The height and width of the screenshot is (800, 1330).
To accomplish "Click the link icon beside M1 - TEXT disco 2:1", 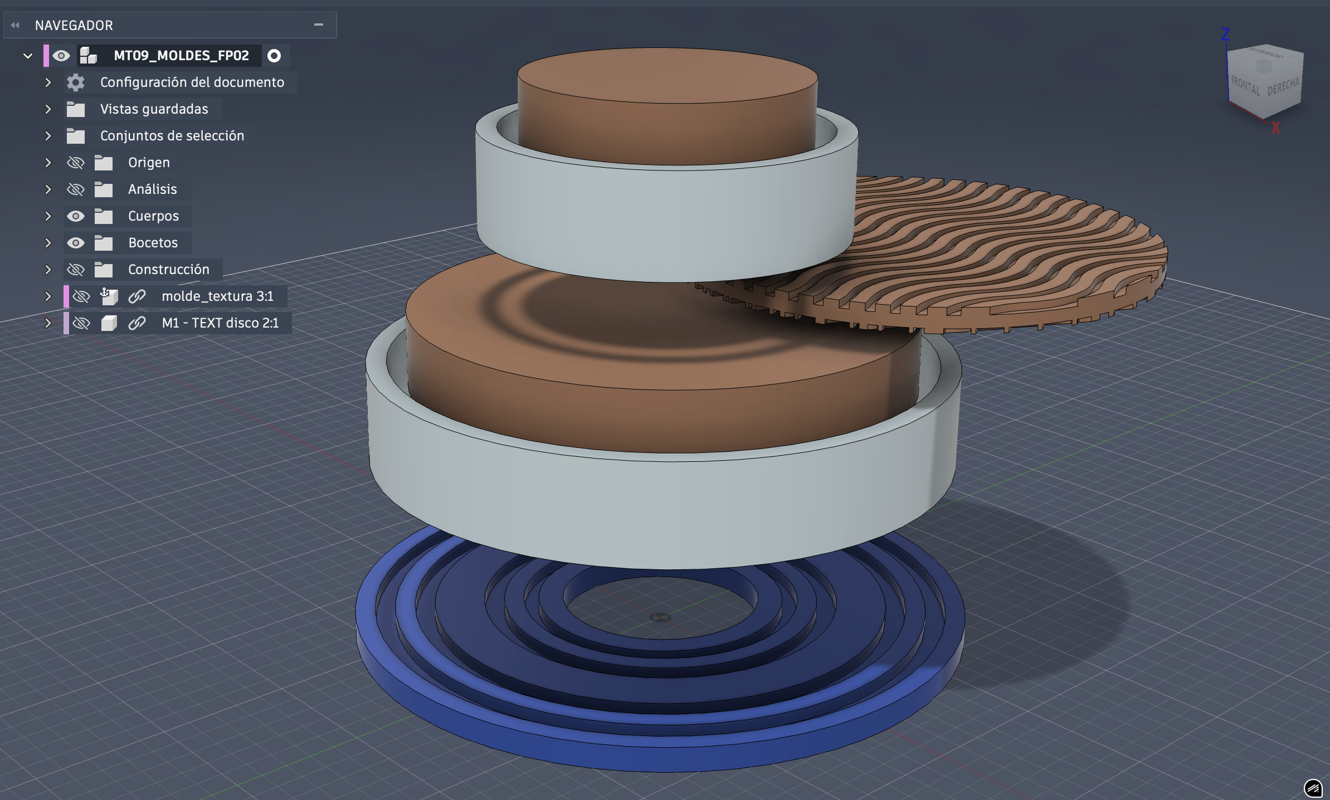I will [137, 323].
